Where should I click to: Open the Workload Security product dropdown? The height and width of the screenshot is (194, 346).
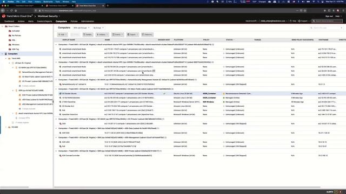point(49,16)
